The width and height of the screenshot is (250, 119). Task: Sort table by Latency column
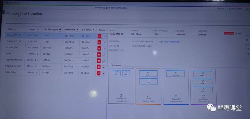point(33,29)
